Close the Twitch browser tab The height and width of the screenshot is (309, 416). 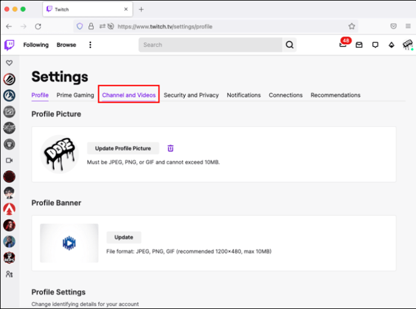tap(126, 9)
